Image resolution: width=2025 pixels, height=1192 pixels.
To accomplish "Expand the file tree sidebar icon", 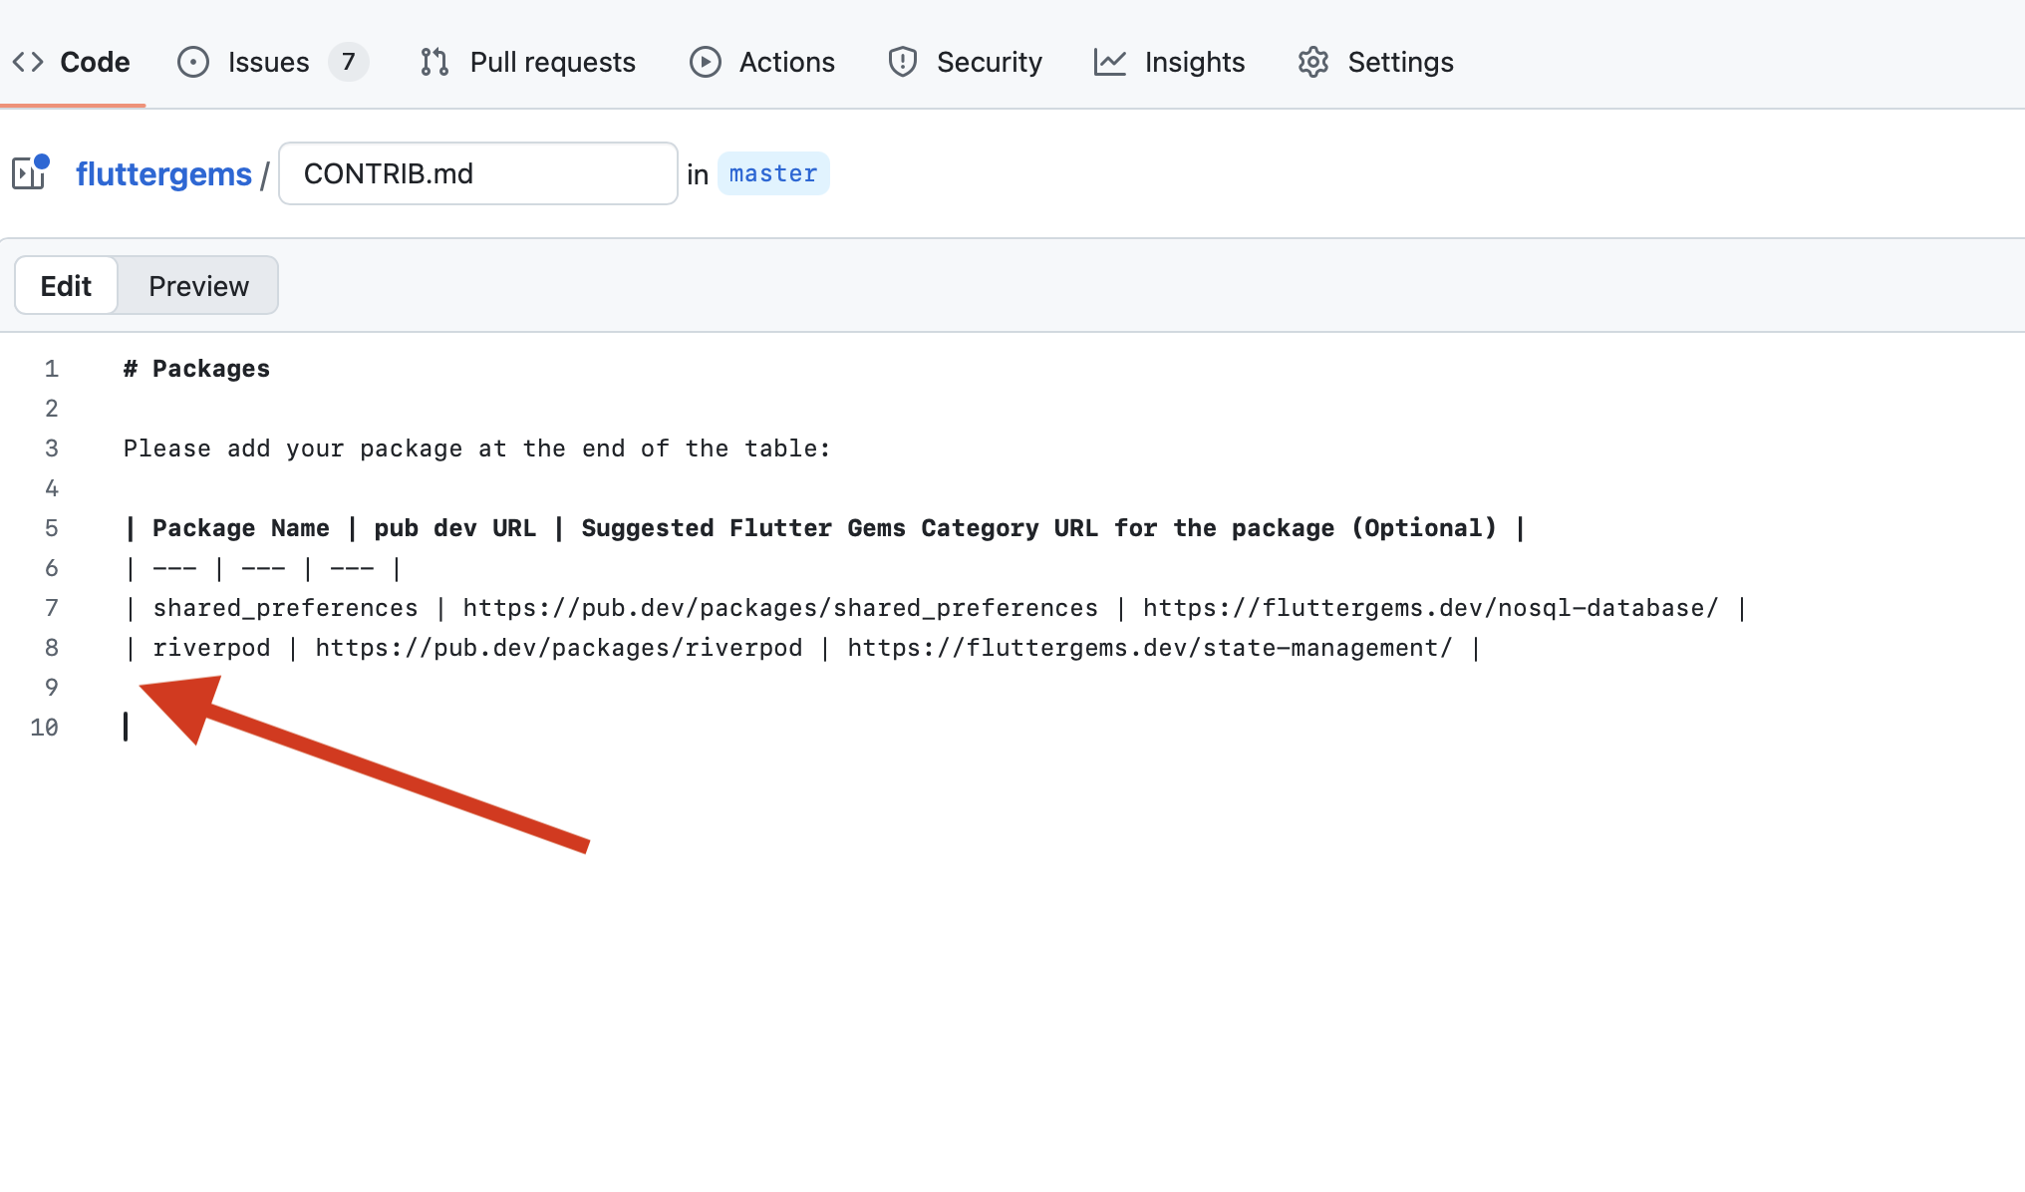I will tap(30, 172).
